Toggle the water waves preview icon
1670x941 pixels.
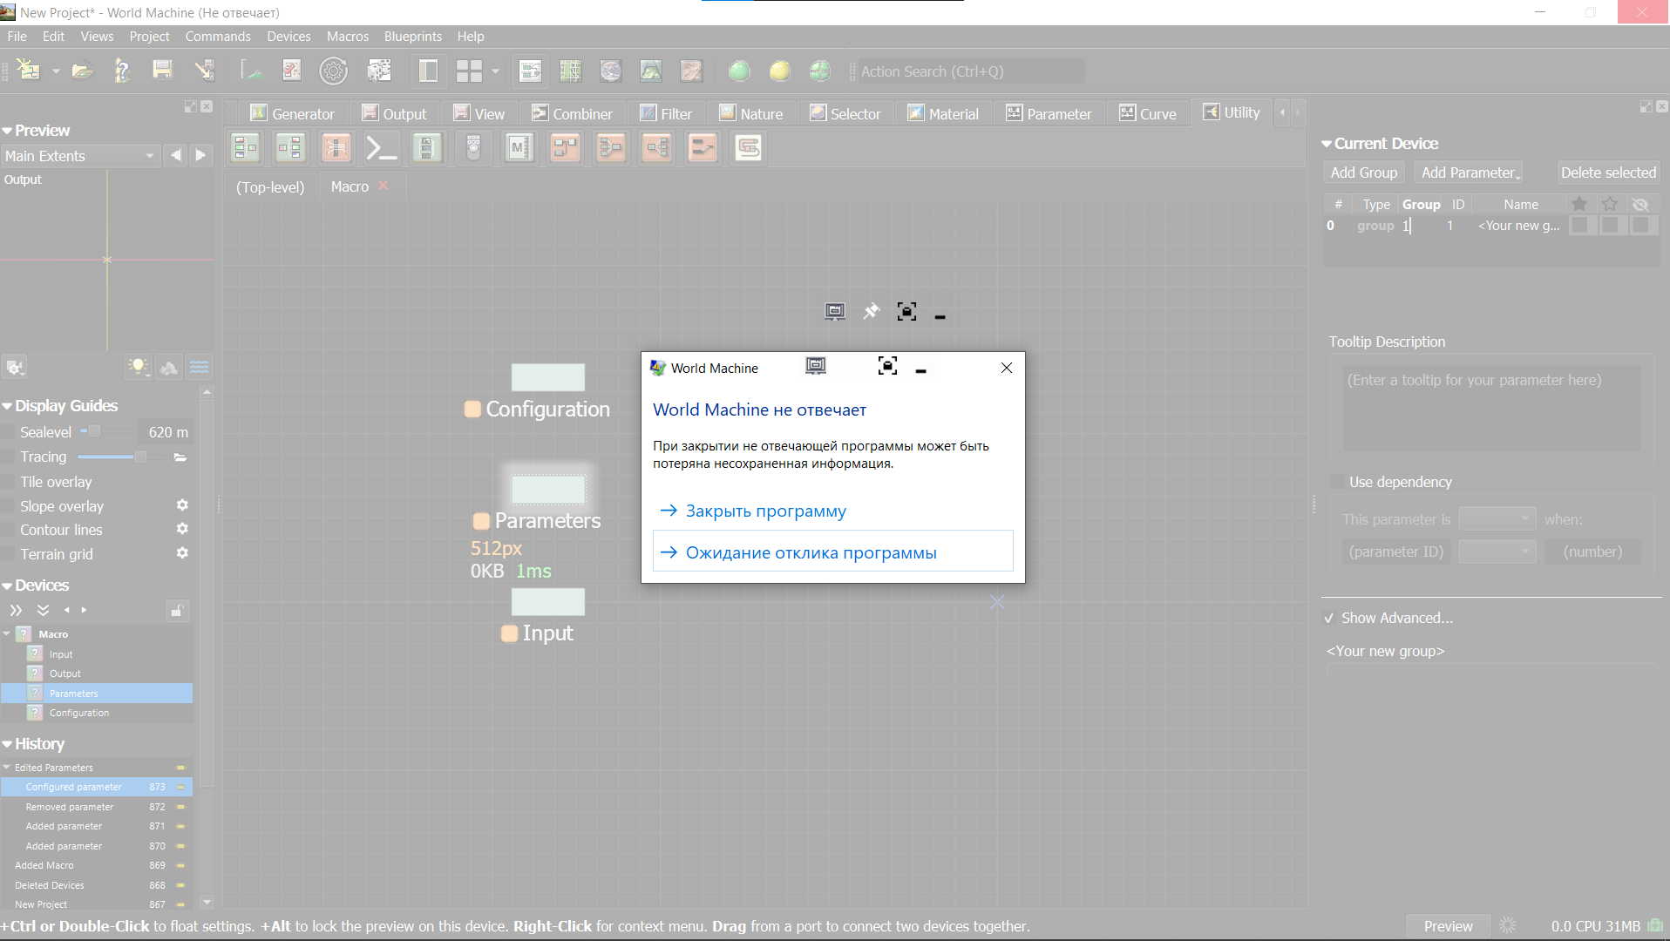(x=200, y=367)
